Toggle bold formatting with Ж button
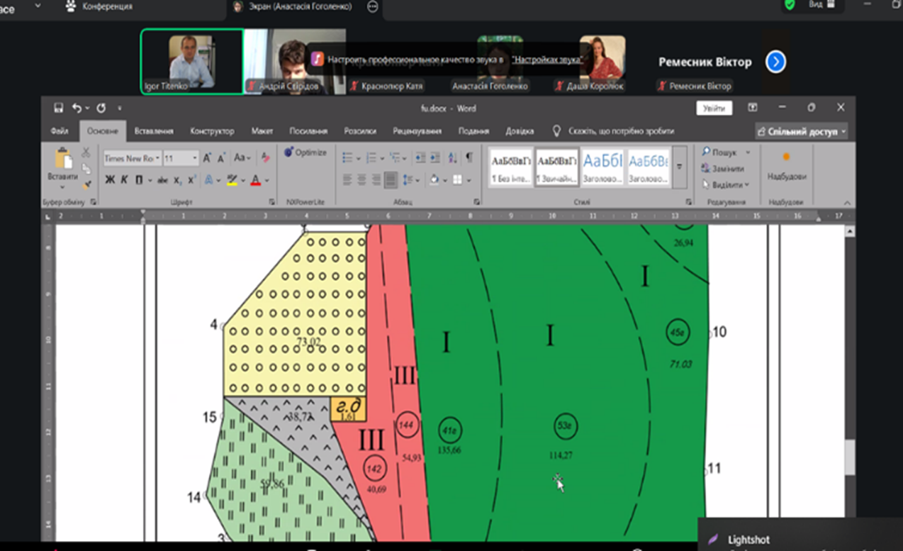 [110, 180]
